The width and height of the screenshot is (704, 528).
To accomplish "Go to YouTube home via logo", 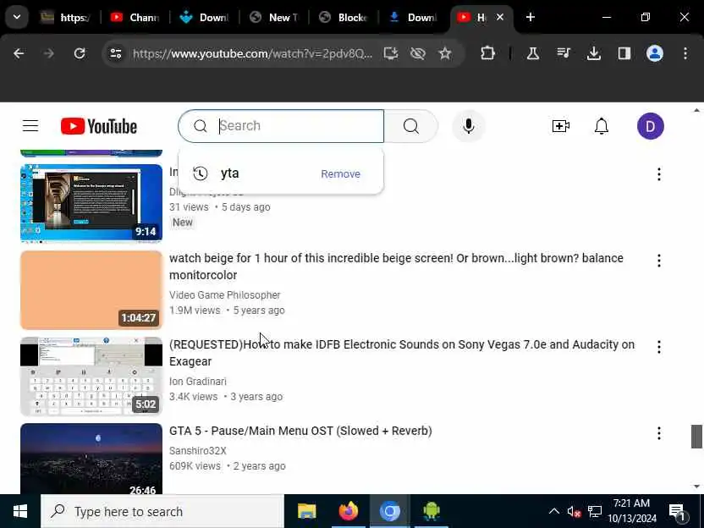I will (99, 126).
